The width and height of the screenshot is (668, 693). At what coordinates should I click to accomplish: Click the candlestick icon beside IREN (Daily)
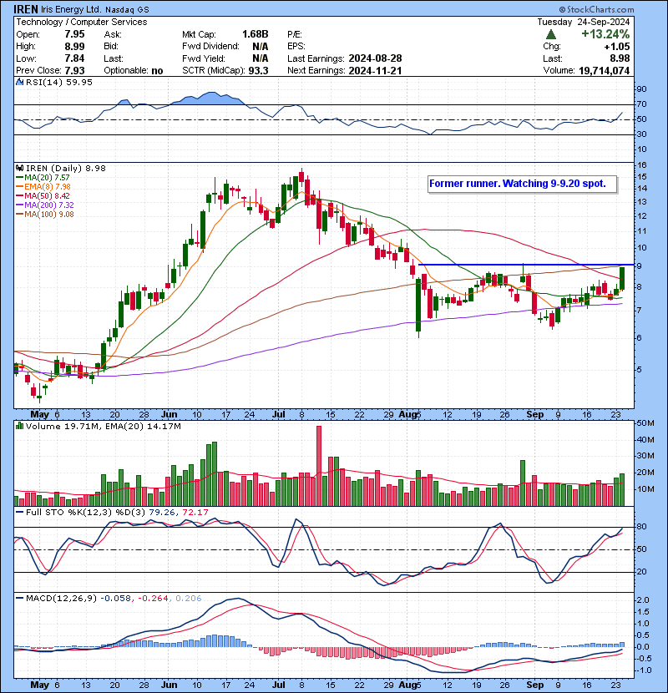[19, 168]
